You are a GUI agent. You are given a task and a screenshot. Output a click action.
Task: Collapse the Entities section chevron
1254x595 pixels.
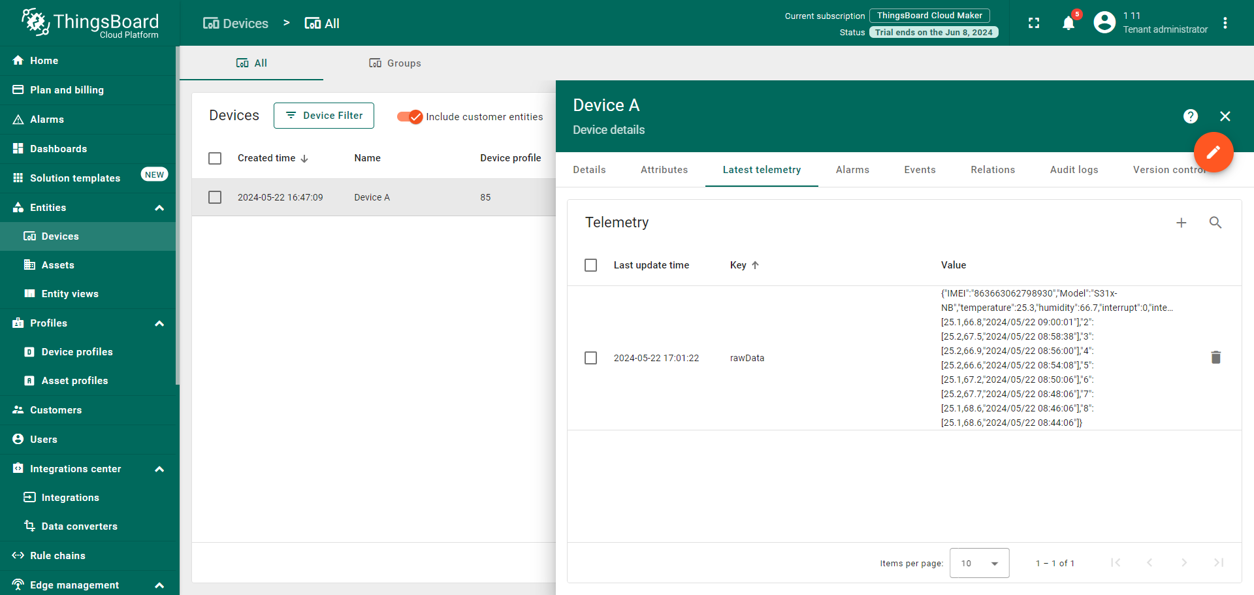159,208
